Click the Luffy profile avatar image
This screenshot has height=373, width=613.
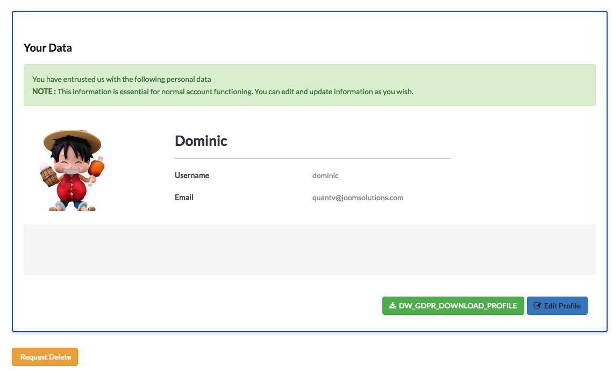[72, 171]
